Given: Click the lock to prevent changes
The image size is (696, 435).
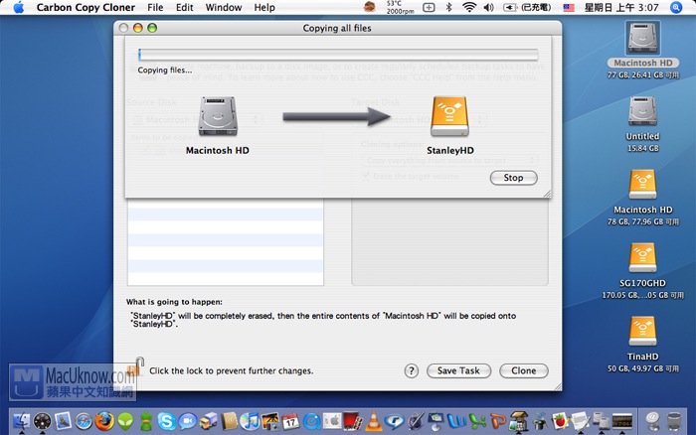Looking at the screenshot, I should (x=136, y=368).
